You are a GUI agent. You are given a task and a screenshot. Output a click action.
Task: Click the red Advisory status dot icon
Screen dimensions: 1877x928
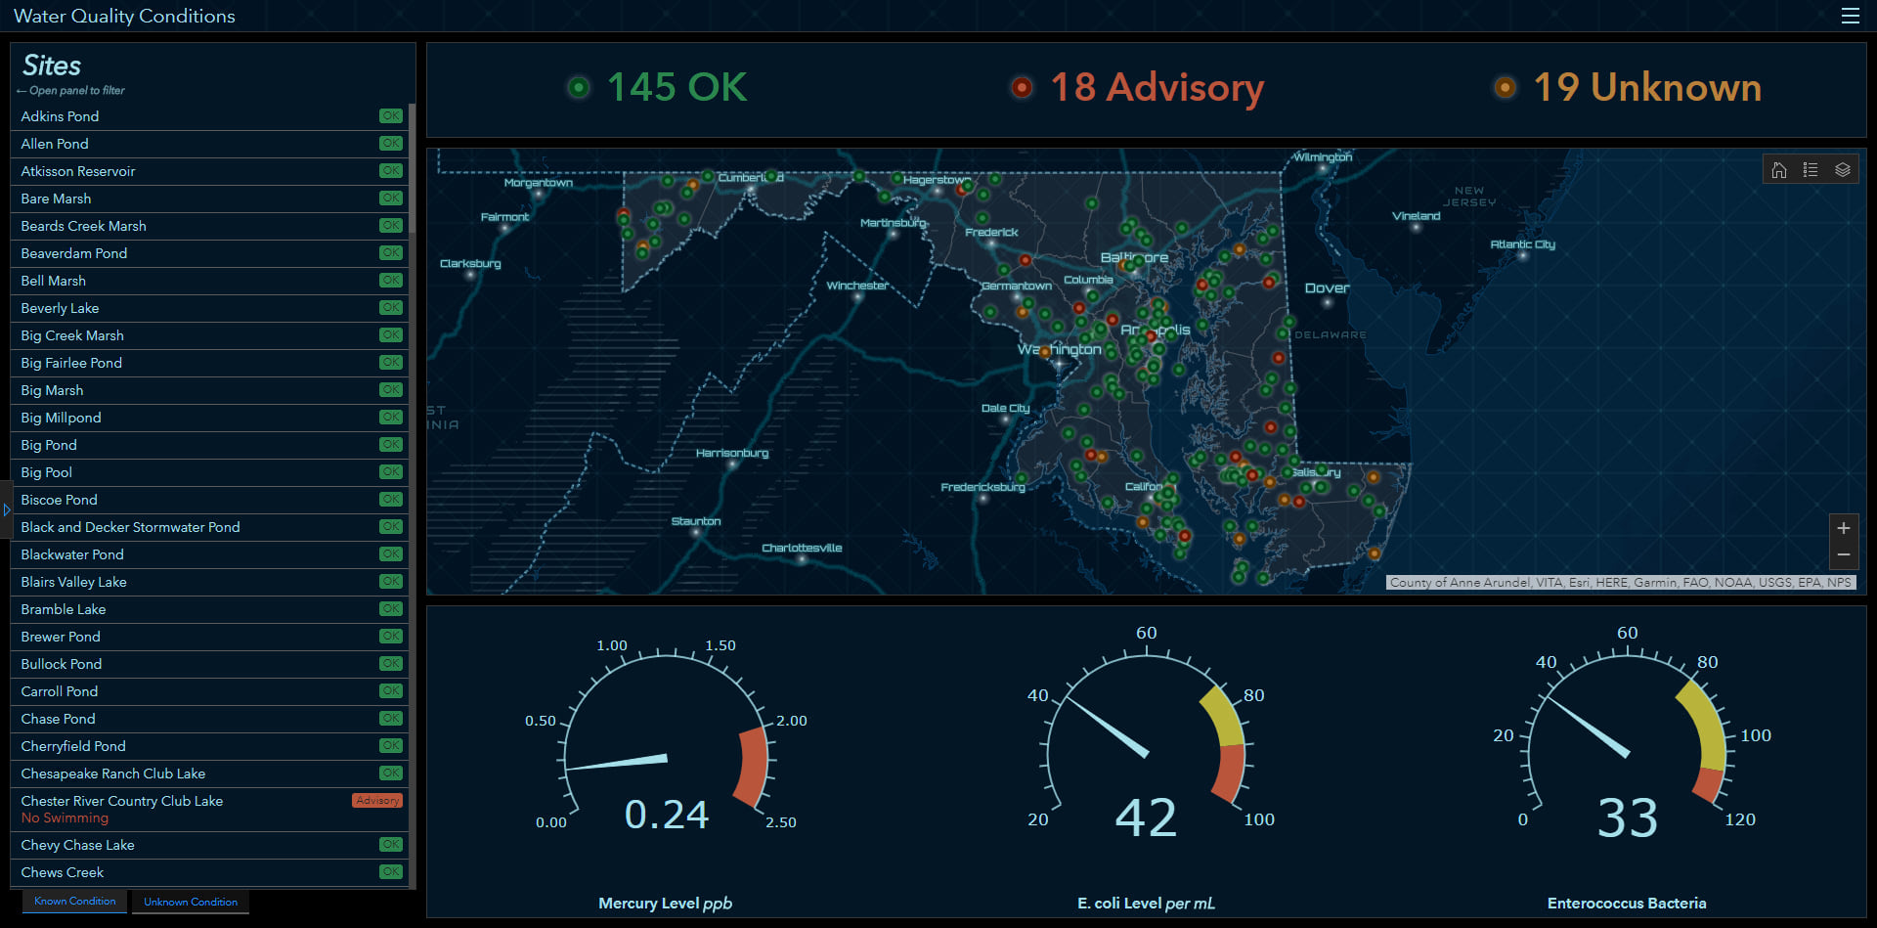pos(1022,87)
